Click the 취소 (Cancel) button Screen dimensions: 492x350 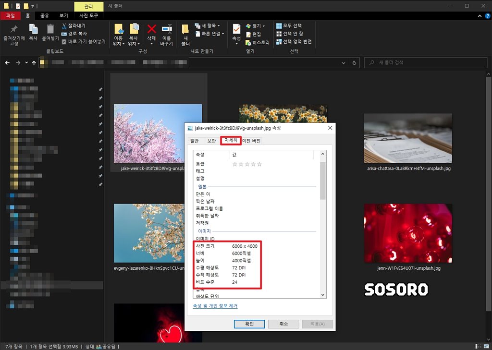[283, 324]
